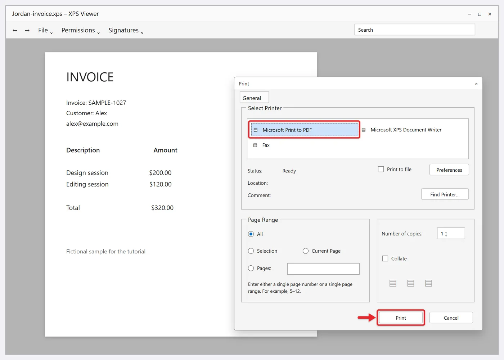Click the alex@example.com text
Image resolution: width=504 pixels, height=360 pixels.
click(92, 123)
